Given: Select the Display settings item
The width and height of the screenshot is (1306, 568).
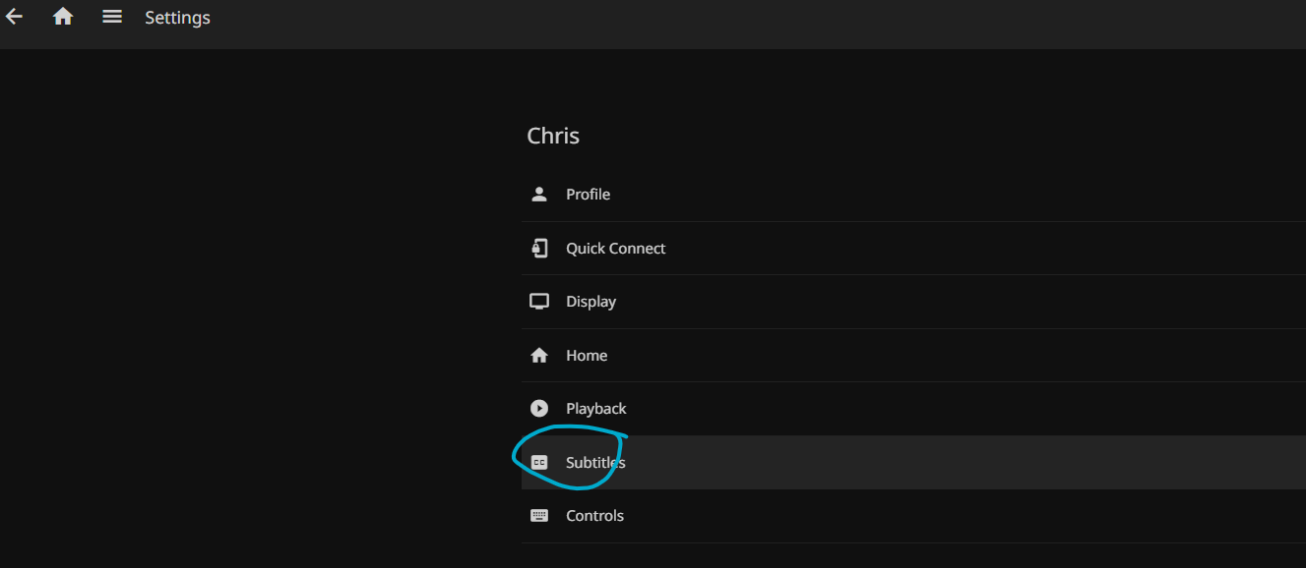Looking at the screenshot, I should point(591,302).
